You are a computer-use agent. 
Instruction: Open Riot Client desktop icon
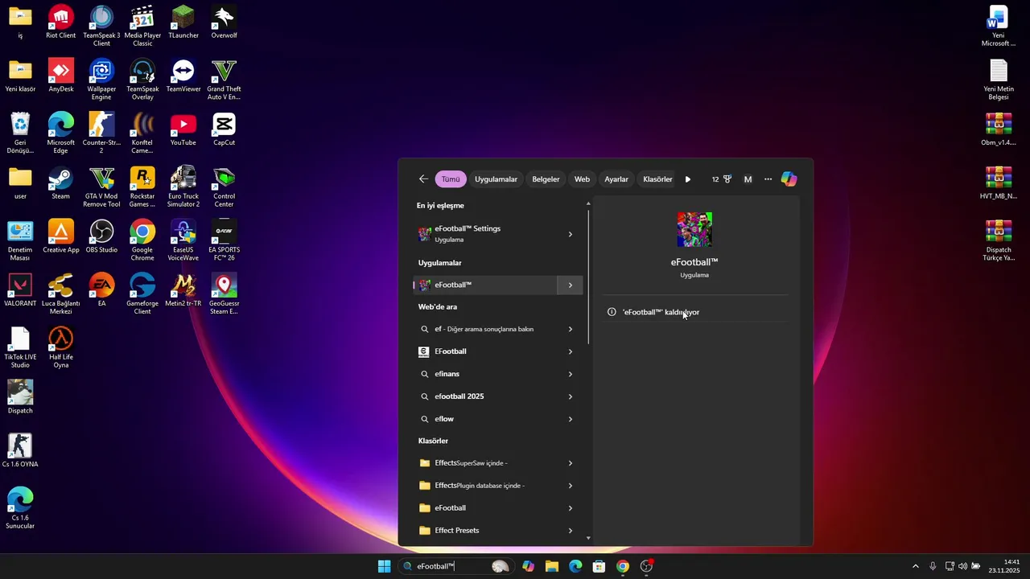point(61,23)
